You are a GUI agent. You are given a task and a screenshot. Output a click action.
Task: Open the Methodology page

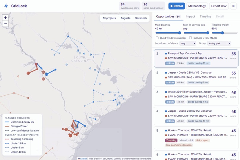tap(197, 6)
